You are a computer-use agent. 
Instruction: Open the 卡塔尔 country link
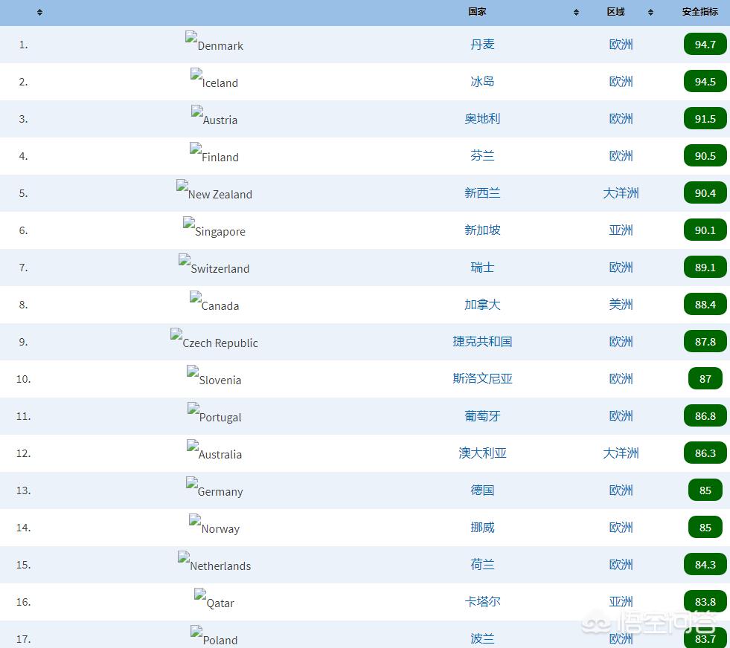pos(482,603)
